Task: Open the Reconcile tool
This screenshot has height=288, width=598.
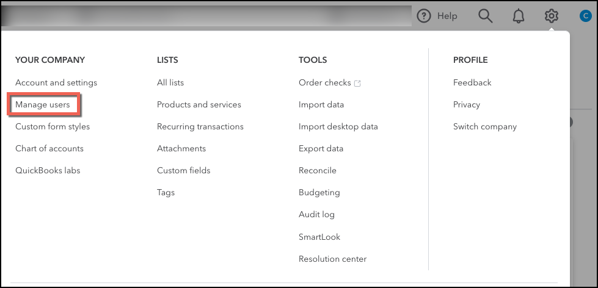Action: pos(317,170)
